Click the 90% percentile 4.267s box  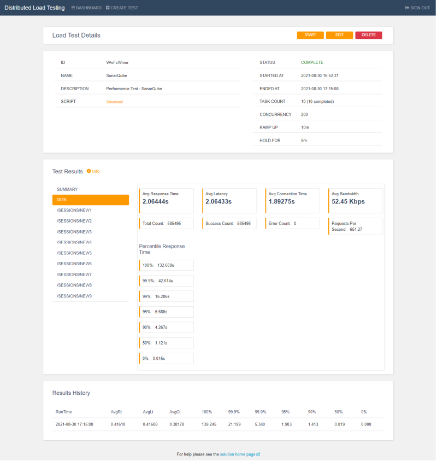(166, 327)
